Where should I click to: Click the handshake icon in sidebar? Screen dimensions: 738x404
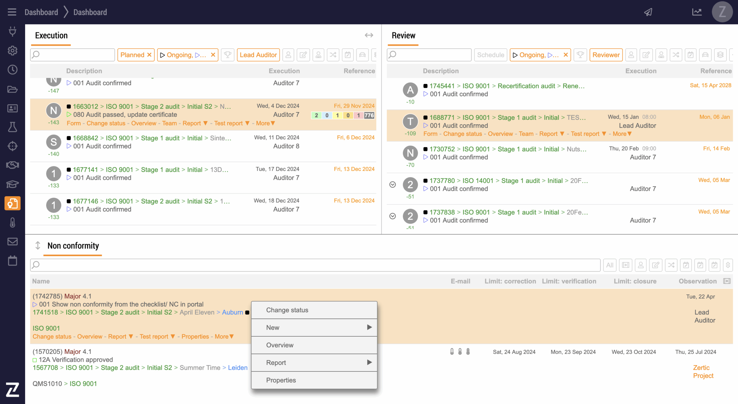pos(12,165)
